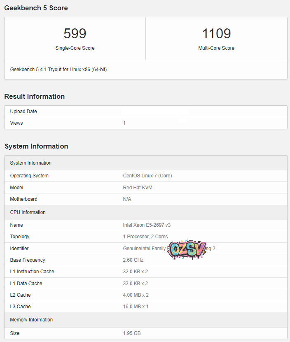290x342 pixels.
Task: Click the Geekbench 5.4.1 Tryout version text
Action: coord(58,70)
